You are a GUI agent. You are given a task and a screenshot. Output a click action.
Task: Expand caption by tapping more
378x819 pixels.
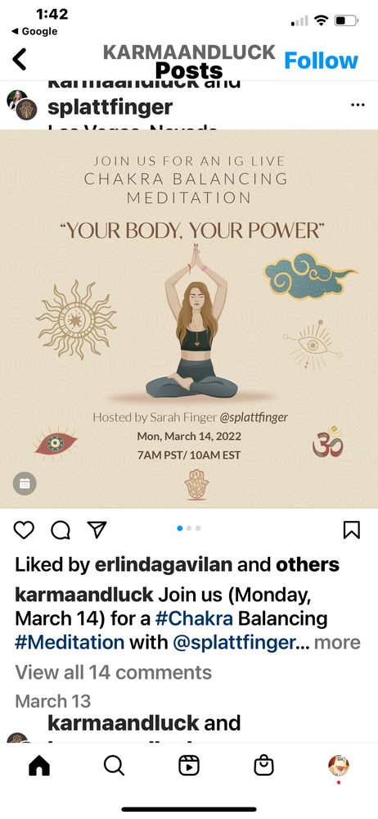337,642
